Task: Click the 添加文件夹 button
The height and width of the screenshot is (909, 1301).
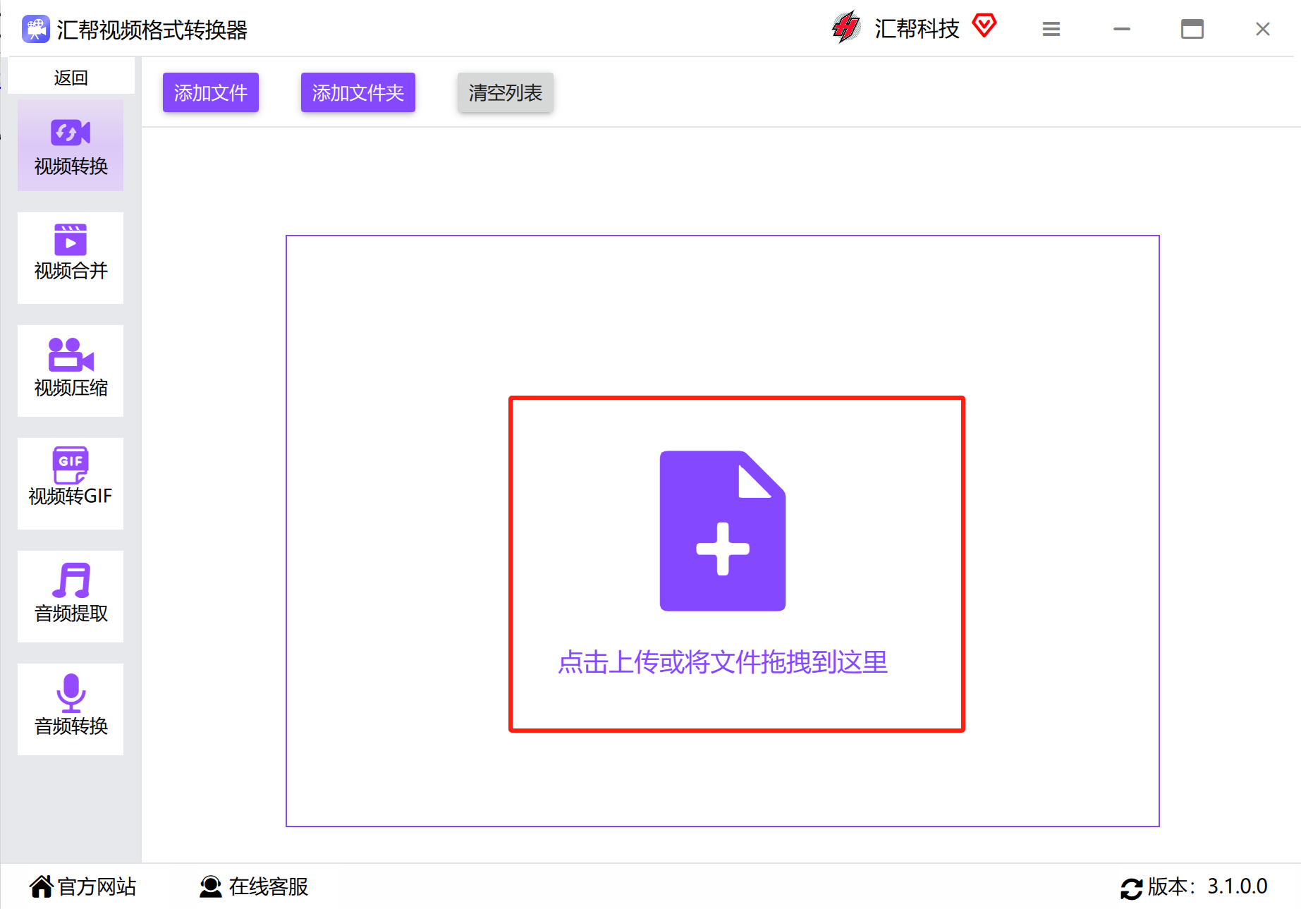Action: click(358, 92)
